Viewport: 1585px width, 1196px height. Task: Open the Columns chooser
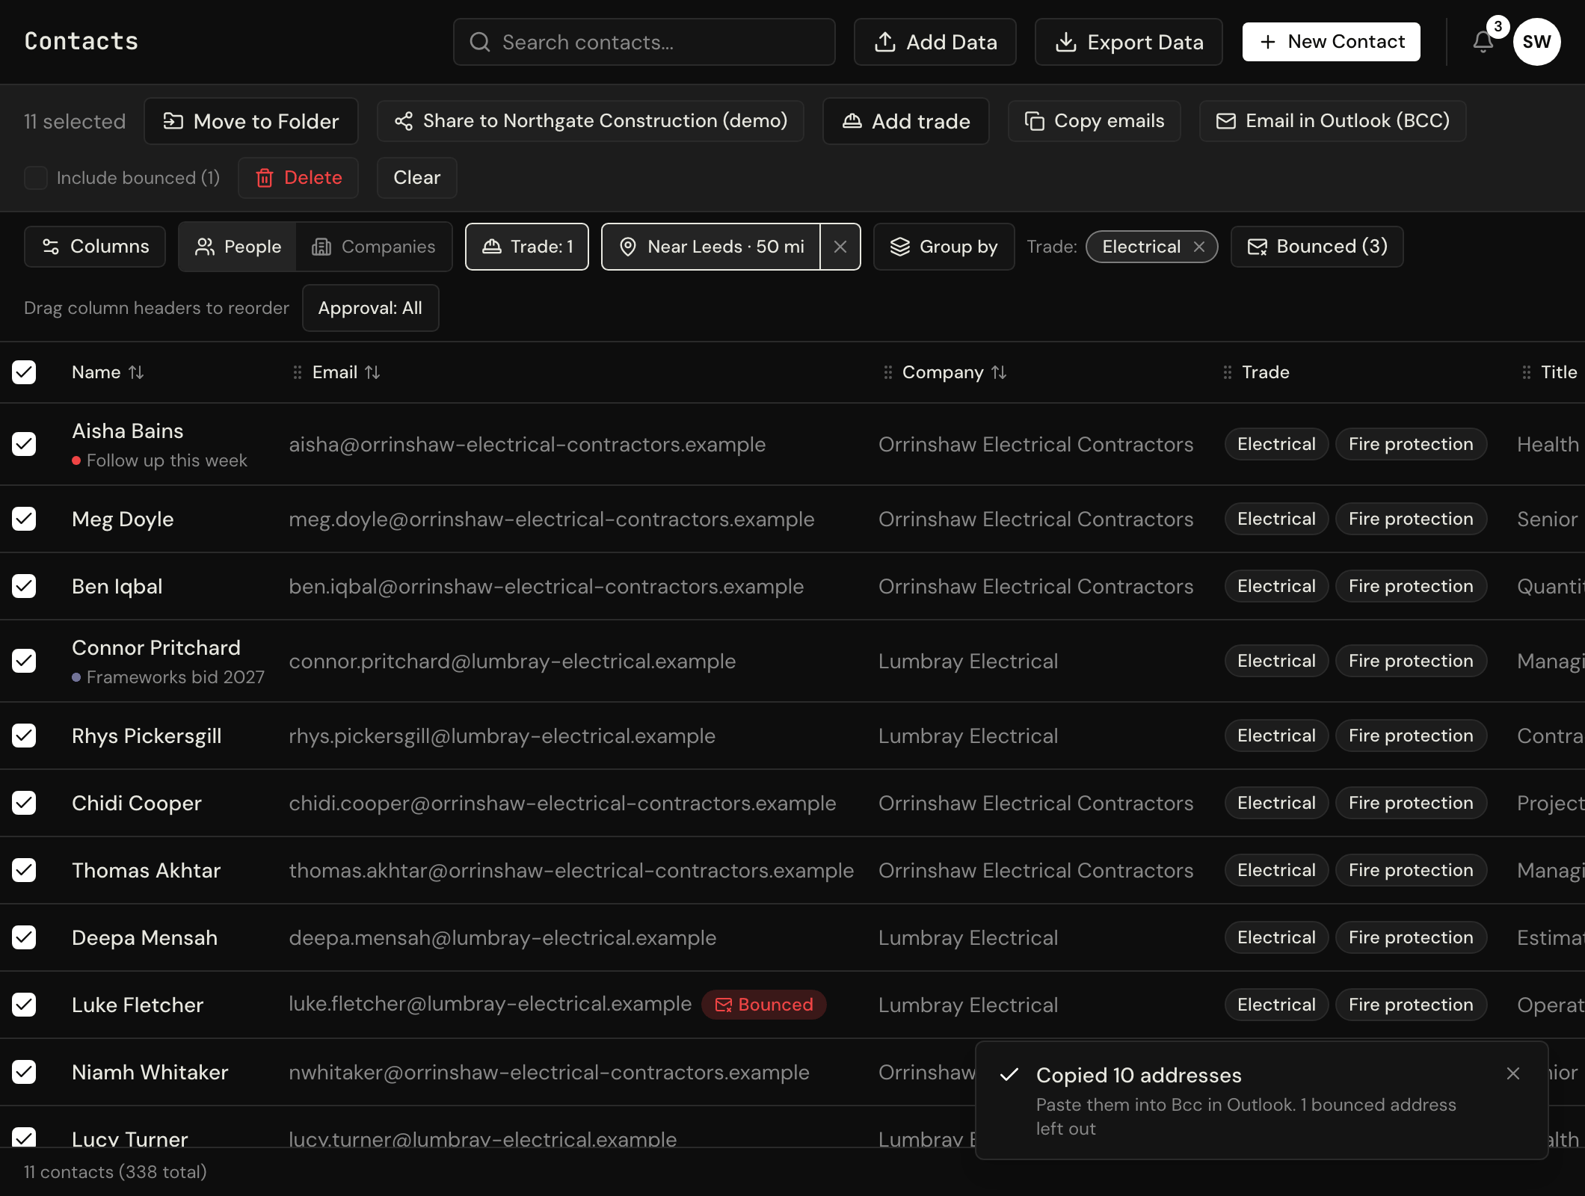click(95, 247)
